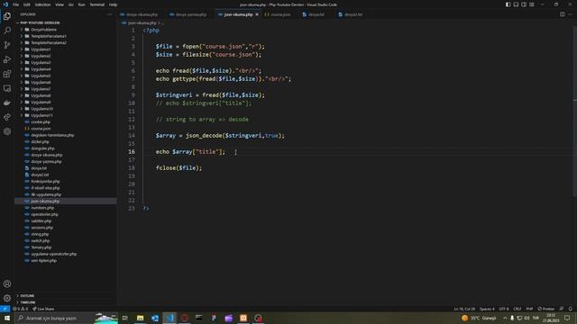Switch to dosya2.txt tab

[x=353, y=14]
